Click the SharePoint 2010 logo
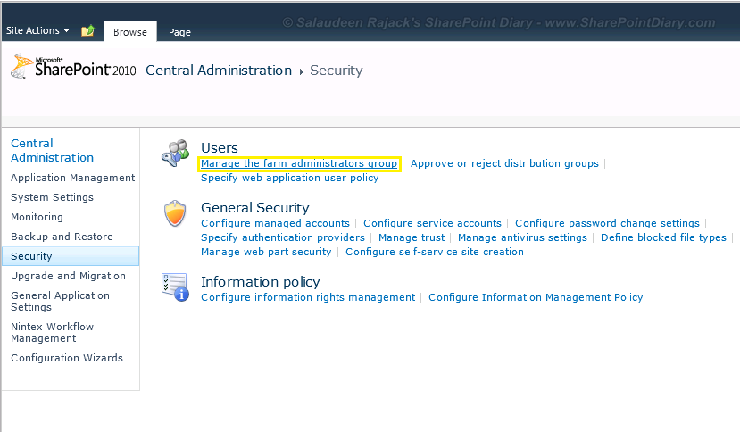This screenshot has width=740, height=432. [x=73, y=68]
